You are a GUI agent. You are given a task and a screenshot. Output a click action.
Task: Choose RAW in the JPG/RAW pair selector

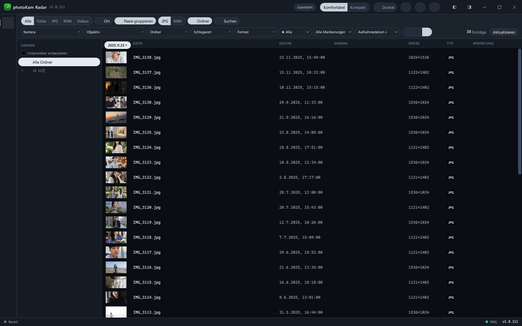pyautogui.click(x=177, y=21)
